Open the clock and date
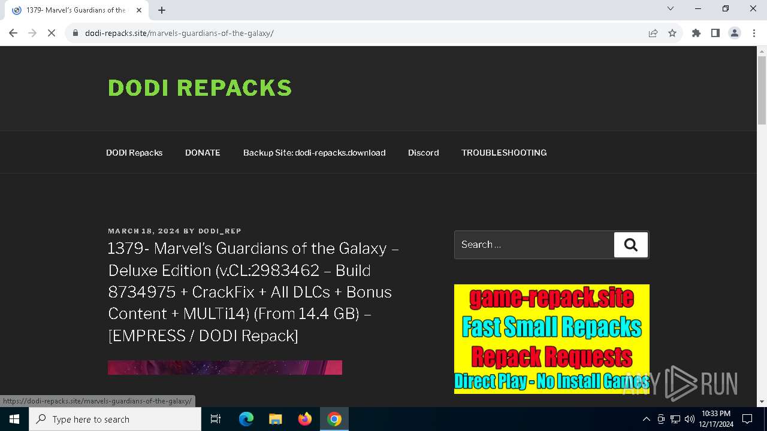The image size is (767, 431). 716,419
